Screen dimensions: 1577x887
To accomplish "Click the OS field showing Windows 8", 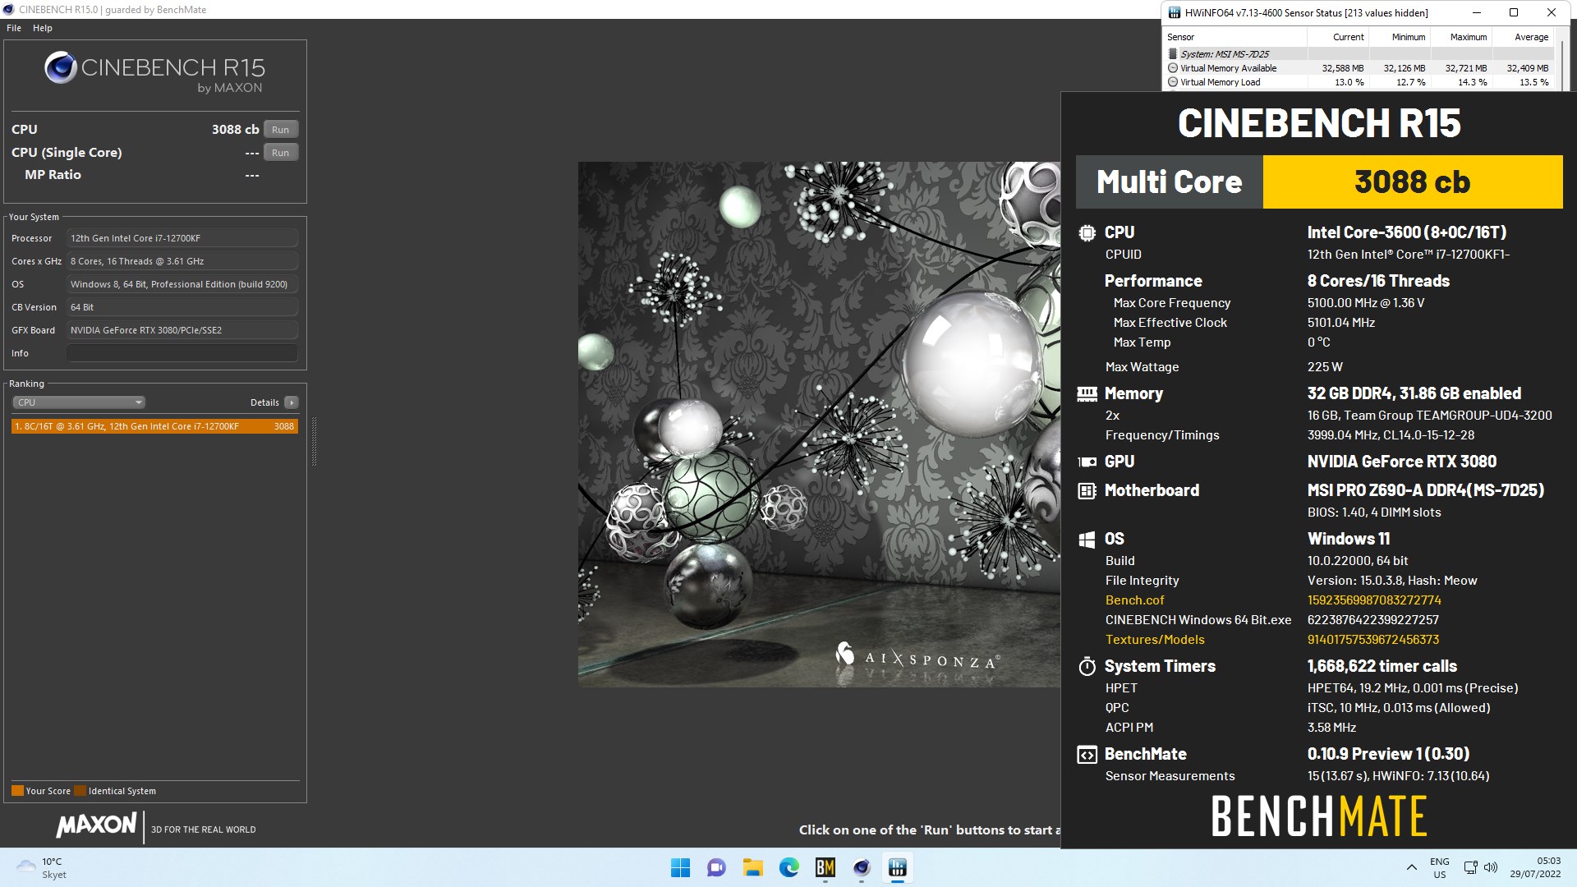I will (x=182, y=284).
